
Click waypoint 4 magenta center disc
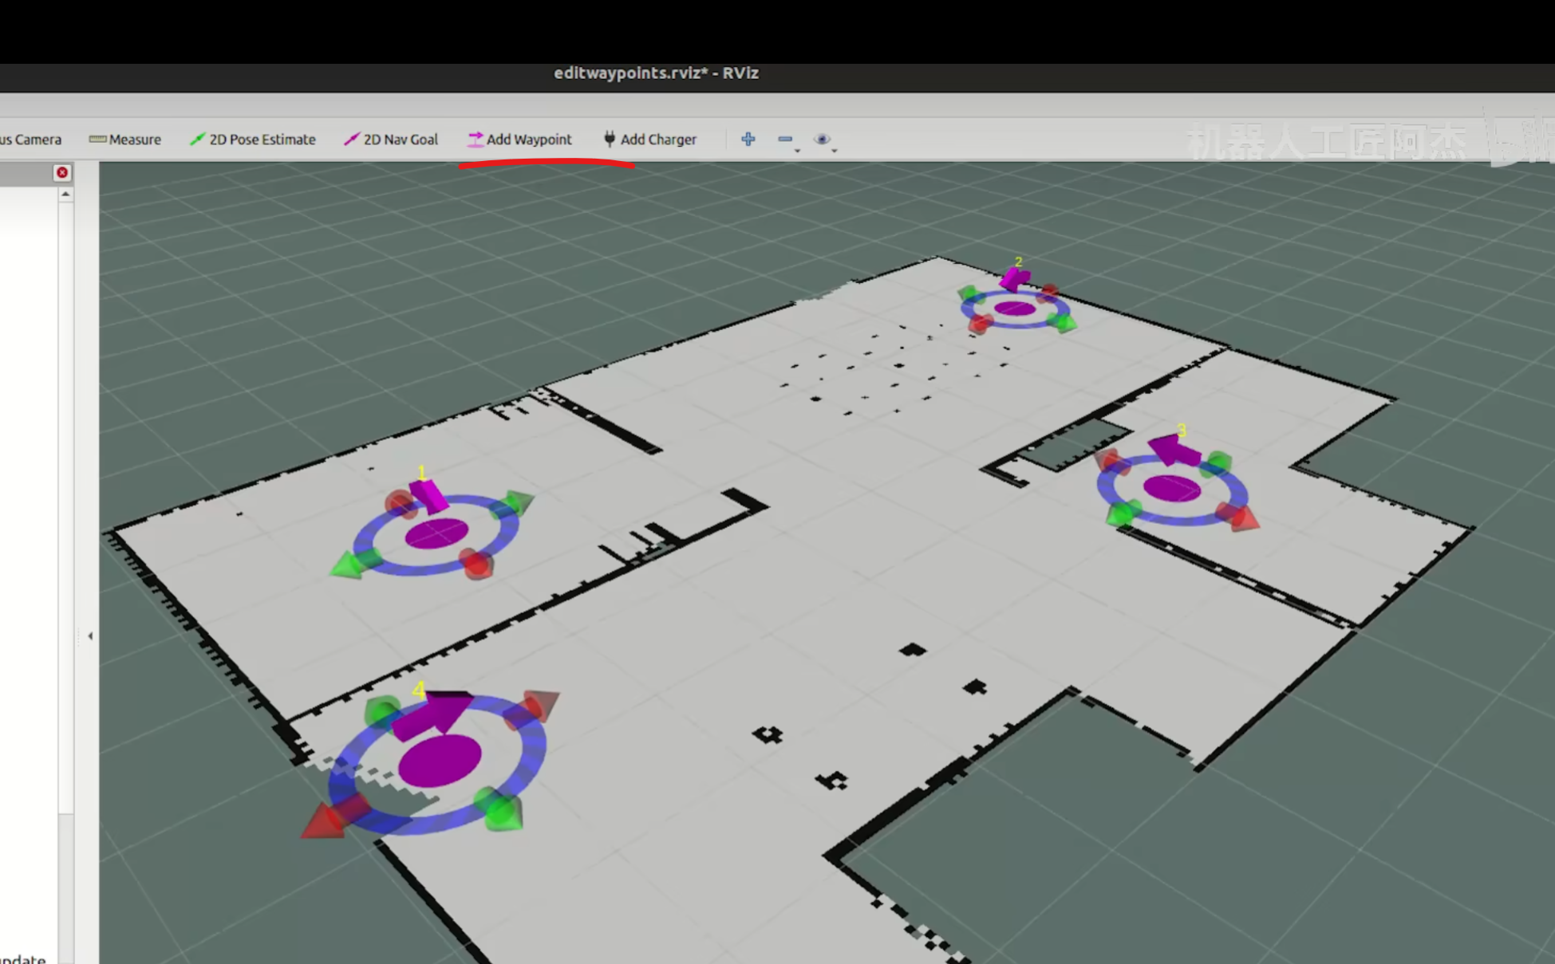click(440, 761)
